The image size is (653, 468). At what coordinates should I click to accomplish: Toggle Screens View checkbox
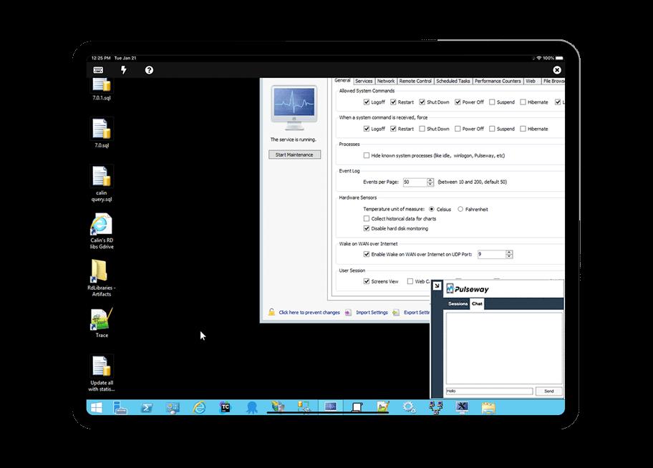coord(367,281)
